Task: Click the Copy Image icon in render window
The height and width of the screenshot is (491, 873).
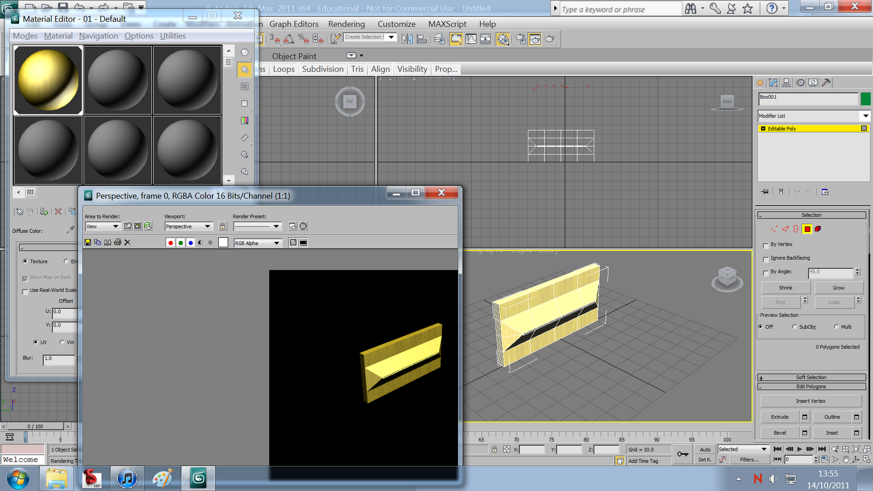Action: click(x=98, y=242)
